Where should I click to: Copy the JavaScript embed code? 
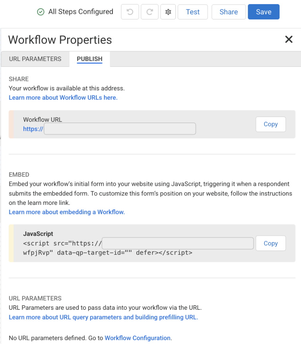(x=271, y=243)
